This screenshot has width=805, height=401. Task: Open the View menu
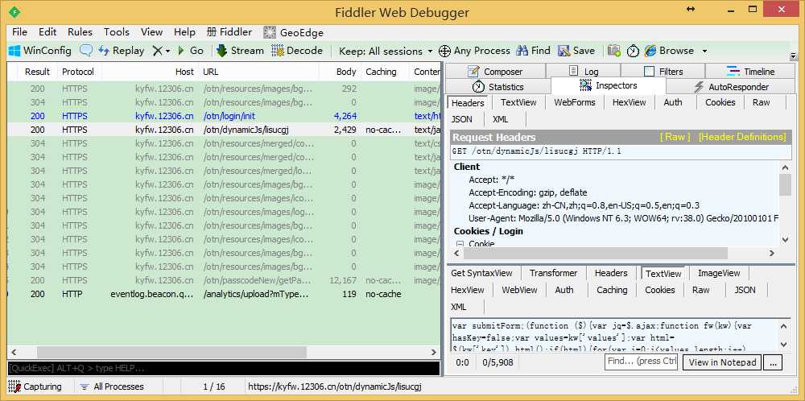point(151,32)
